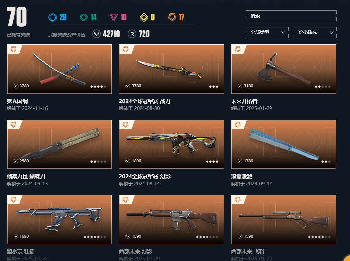Viewport: 350px width, 261px height.
Task: Click the pink Premium-tier triangle icon
Action: (x=114, y=17)
